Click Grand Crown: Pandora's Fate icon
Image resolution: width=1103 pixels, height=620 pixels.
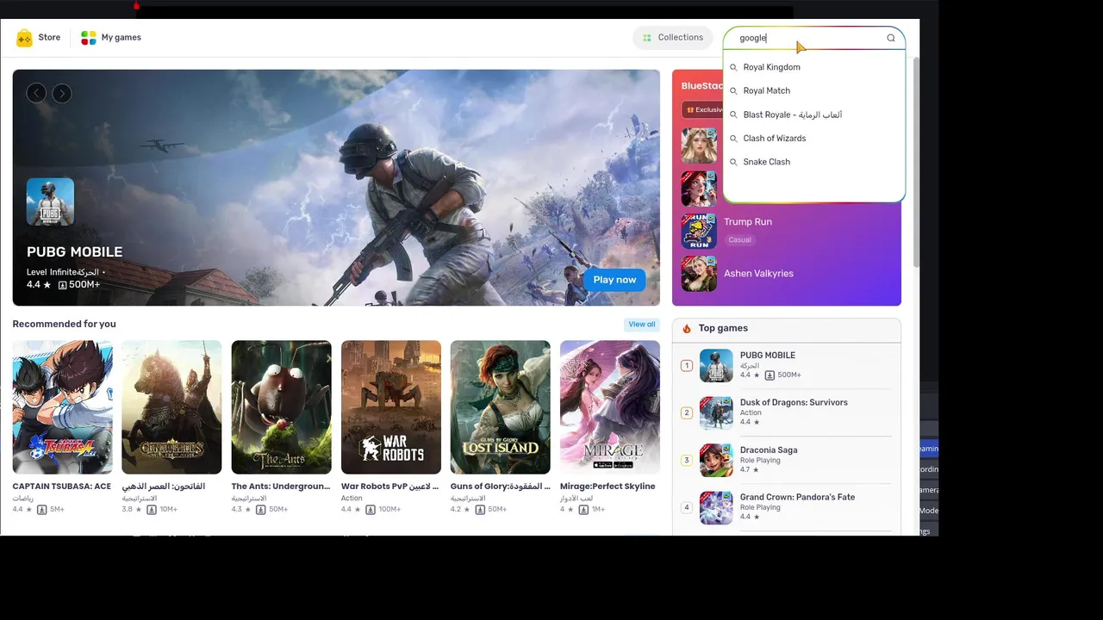pos(716,507)
